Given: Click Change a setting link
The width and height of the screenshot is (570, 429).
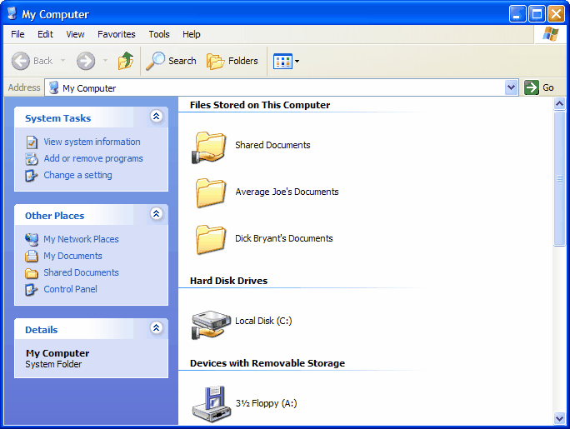Looking at the screenshot, I should coord(77,175).
